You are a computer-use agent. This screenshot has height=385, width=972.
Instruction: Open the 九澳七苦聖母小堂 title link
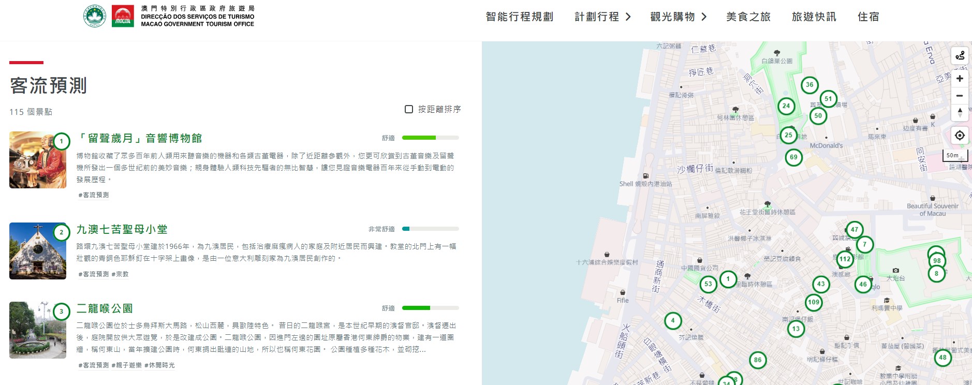click(122, 229)
